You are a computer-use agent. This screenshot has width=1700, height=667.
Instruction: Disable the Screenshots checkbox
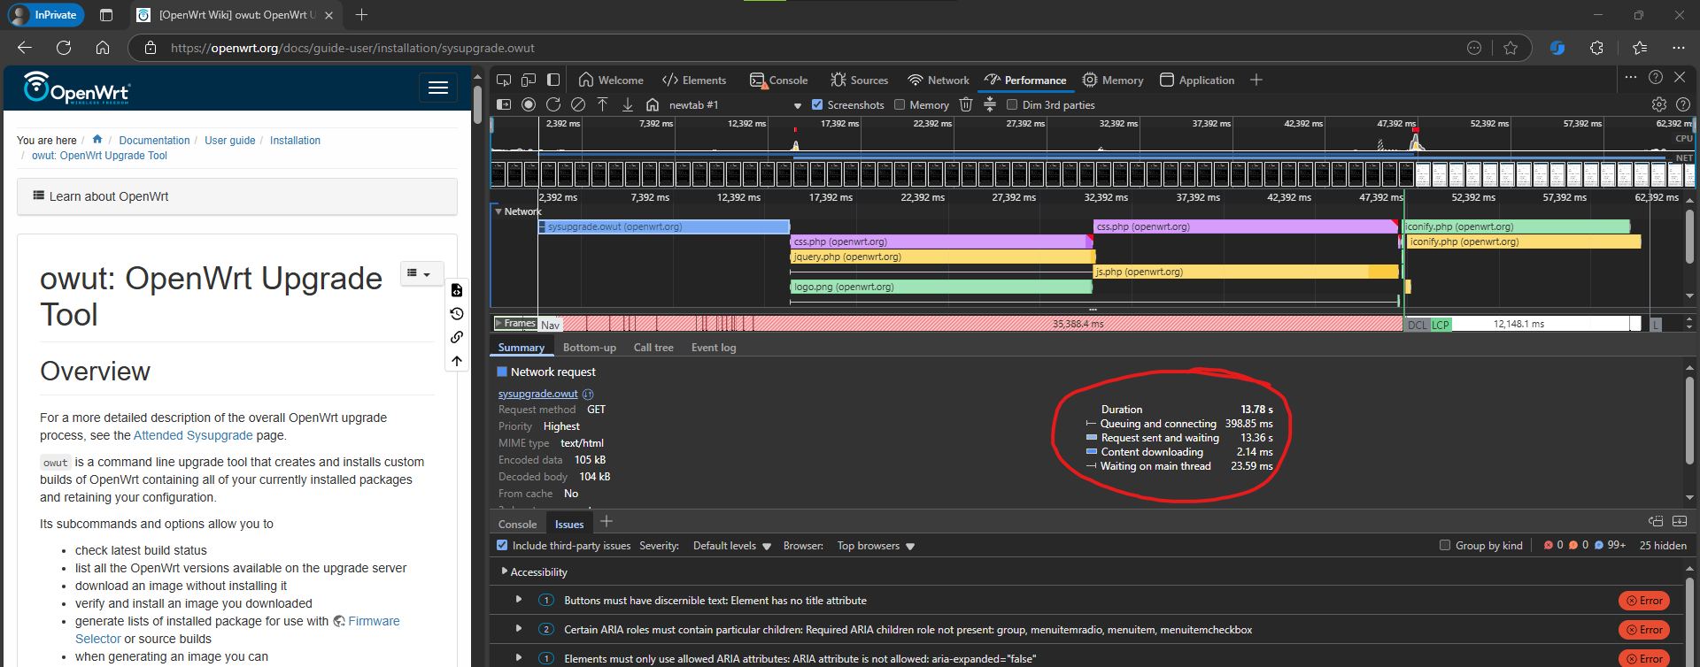pyautogui.click(x=817, y=104)
